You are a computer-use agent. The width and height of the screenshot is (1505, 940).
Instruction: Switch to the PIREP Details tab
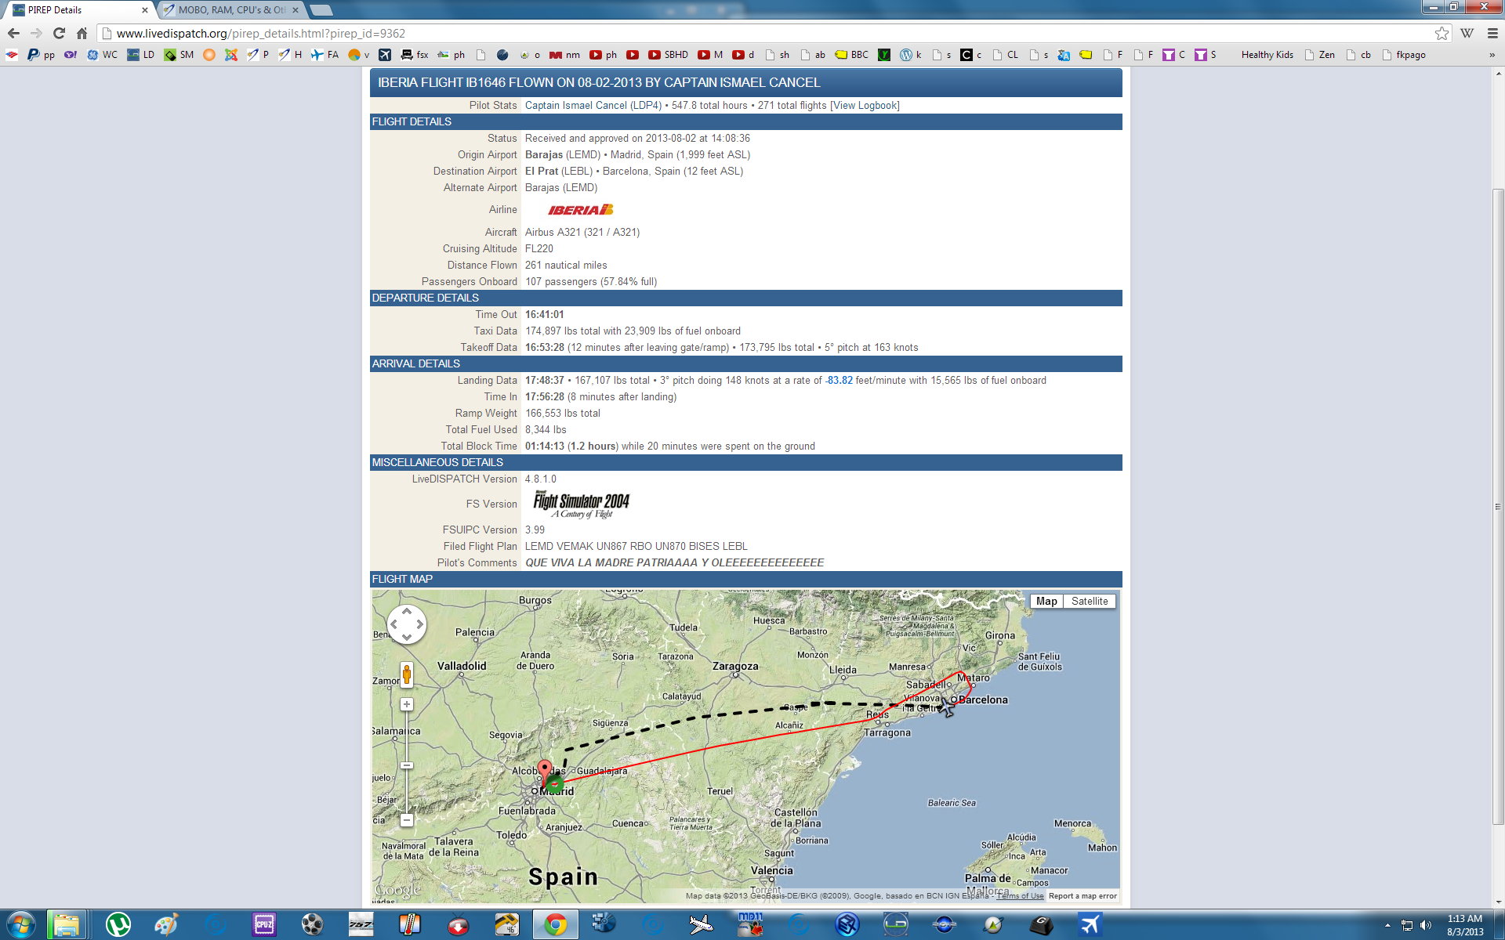(x=78, y=10)
